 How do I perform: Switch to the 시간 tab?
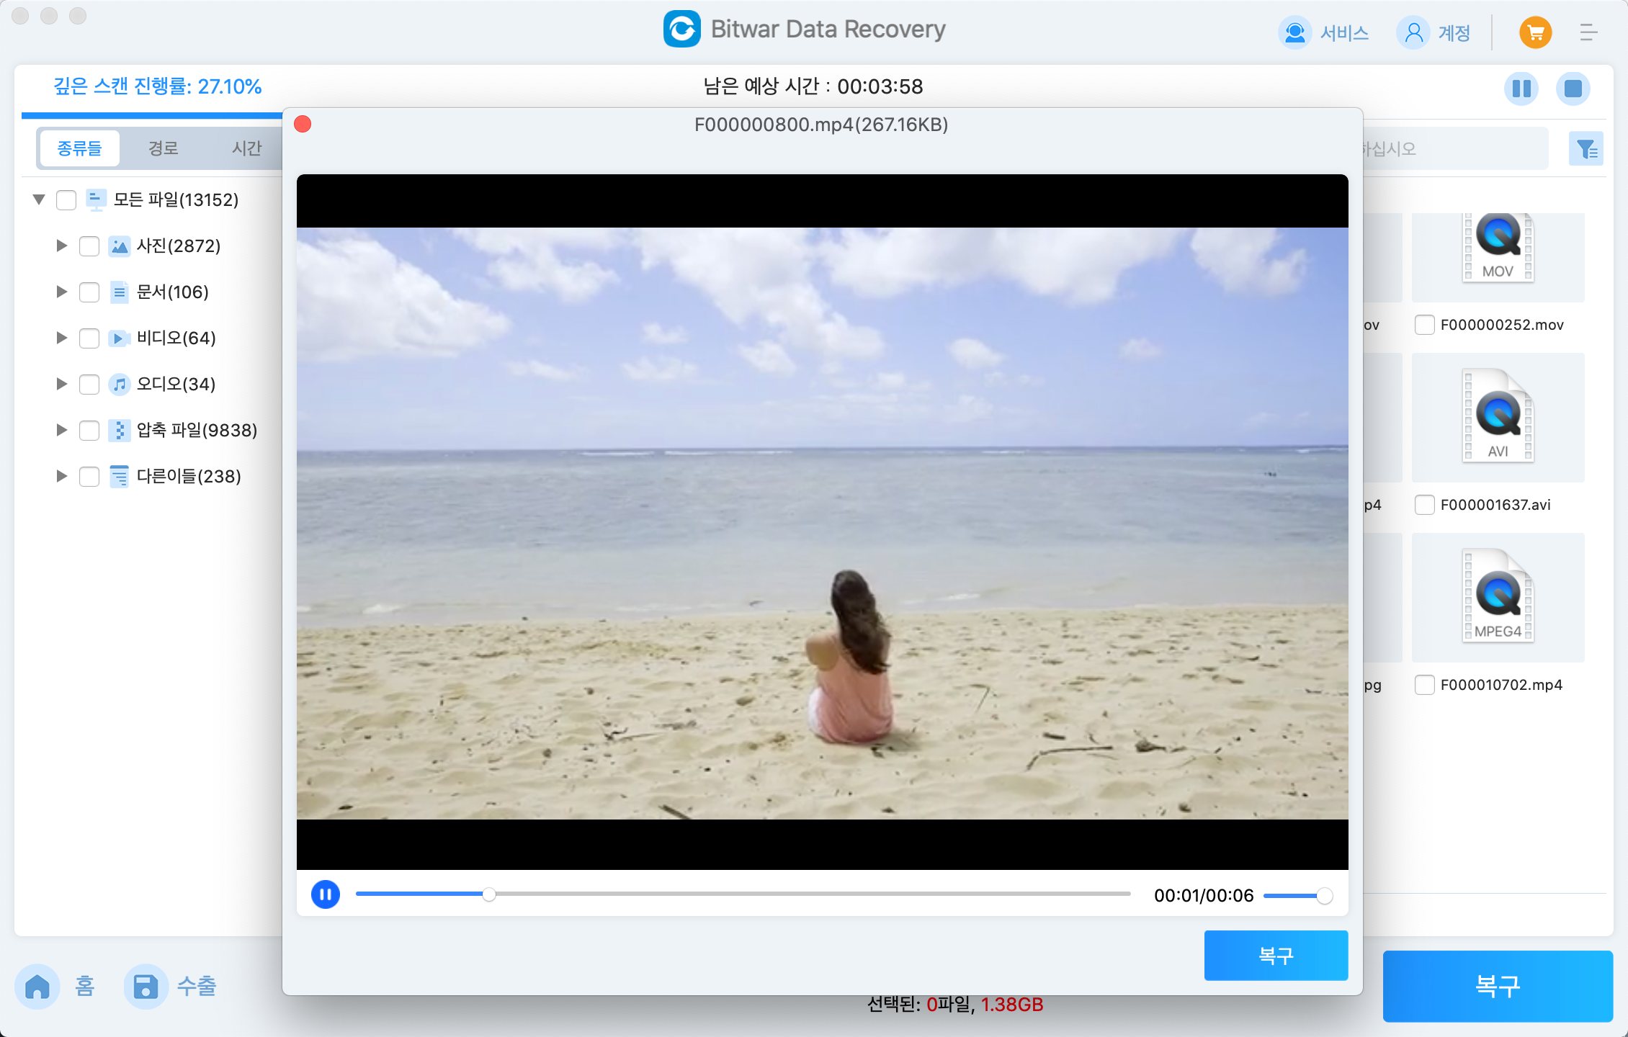pyautogui.click(x=246, y=148)
